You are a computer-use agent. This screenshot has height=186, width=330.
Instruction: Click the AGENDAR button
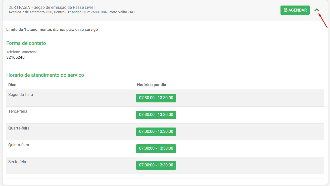295,10
